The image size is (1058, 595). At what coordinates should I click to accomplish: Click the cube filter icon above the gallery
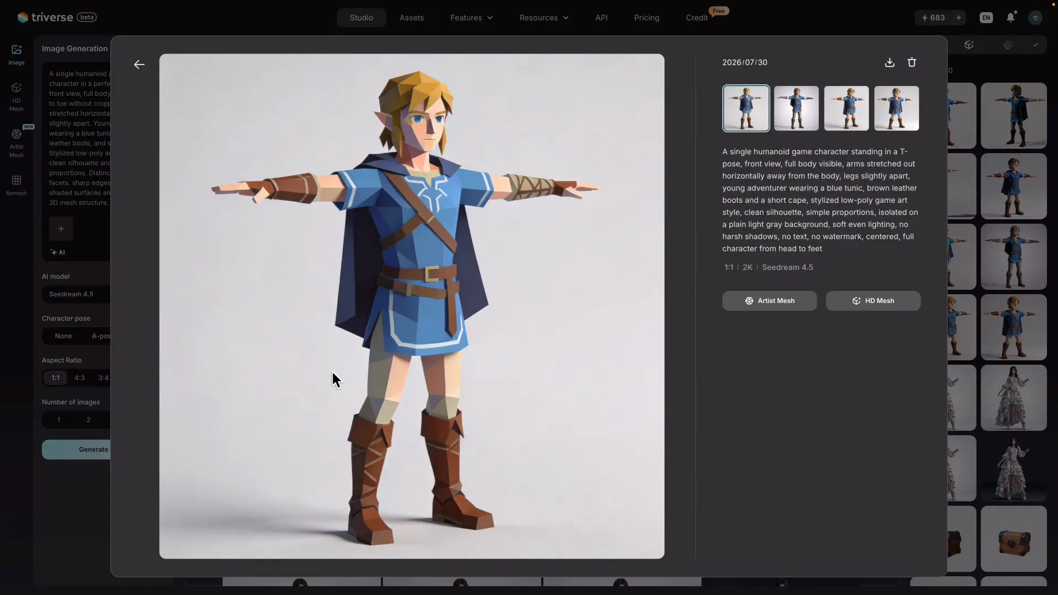click(969, 45)
